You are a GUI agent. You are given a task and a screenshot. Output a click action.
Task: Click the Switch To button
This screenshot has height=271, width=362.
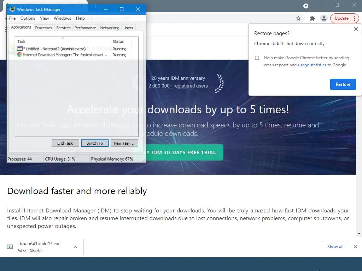[x=95, y=143]
